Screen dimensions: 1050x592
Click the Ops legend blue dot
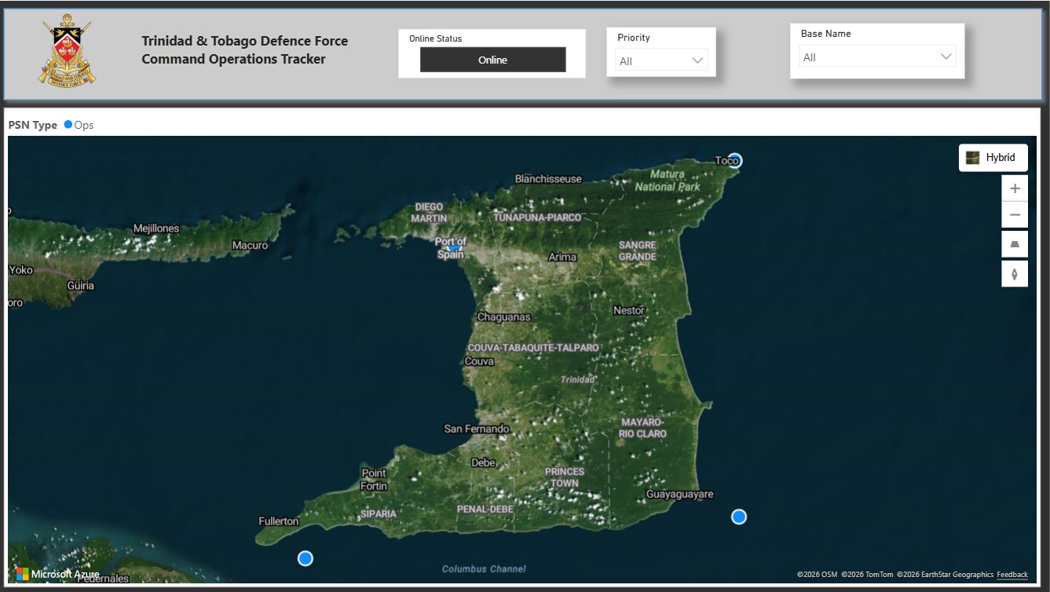point(68,124)
